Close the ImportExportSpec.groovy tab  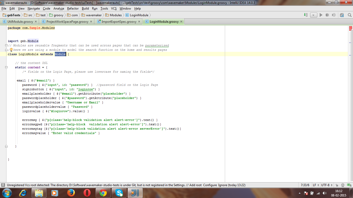point(139,22)
